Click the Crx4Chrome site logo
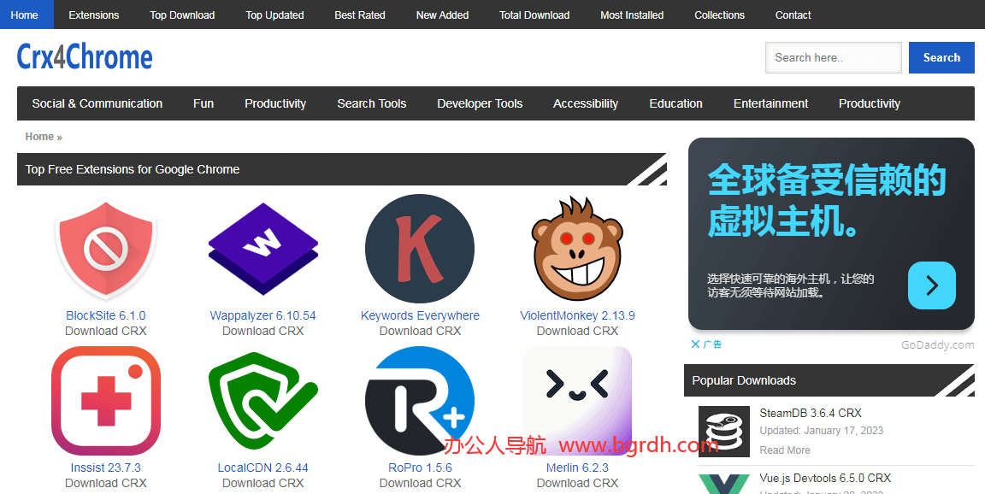Viewport: 985px width, 494px height. (85, 57)
